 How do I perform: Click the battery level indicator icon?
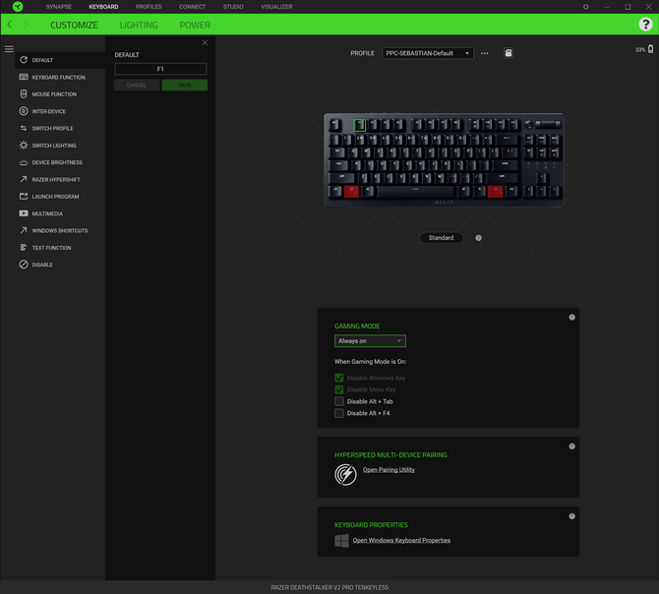point(650,49)
